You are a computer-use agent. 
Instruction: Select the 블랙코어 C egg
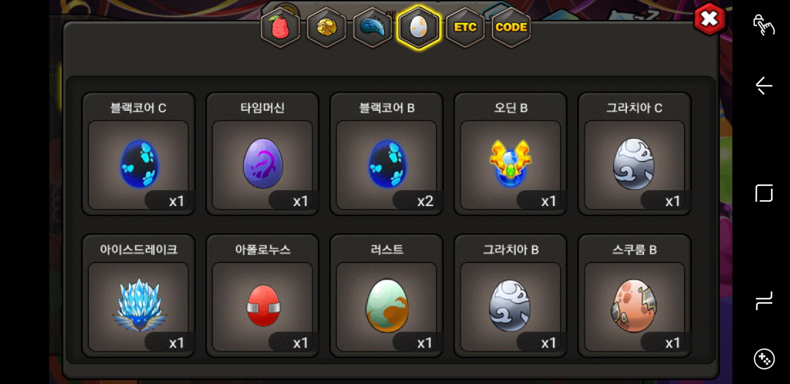[138, 154]
